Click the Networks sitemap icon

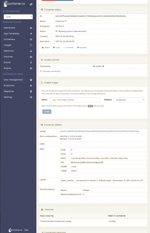[x=31, y=51]
